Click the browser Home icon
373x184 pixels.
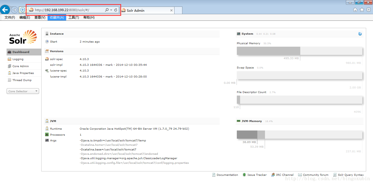tap(355, 10)
